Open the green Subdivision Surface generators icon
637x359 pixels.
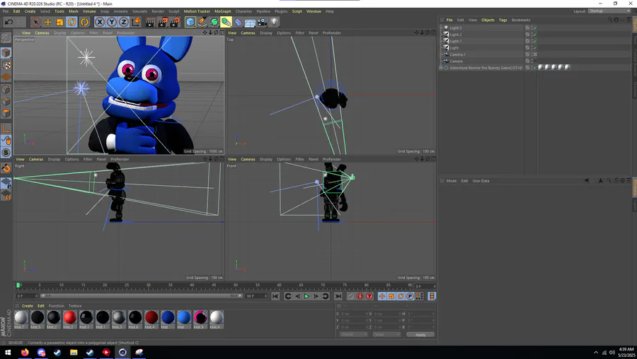coord(214,22)
